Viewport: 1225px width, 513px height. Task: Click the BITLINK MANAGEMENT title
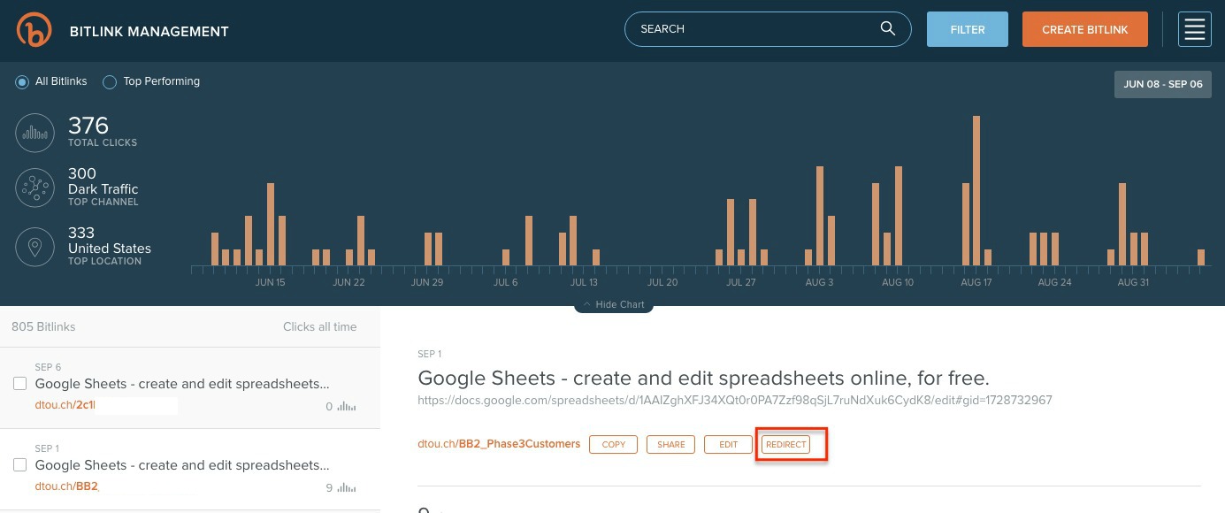click(x=149, y=31)
